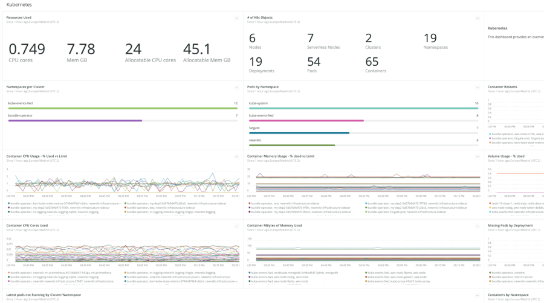Click the Latest pods not Running by Cluster/Namespace title
Screen dimensions: 544x303
44,295
